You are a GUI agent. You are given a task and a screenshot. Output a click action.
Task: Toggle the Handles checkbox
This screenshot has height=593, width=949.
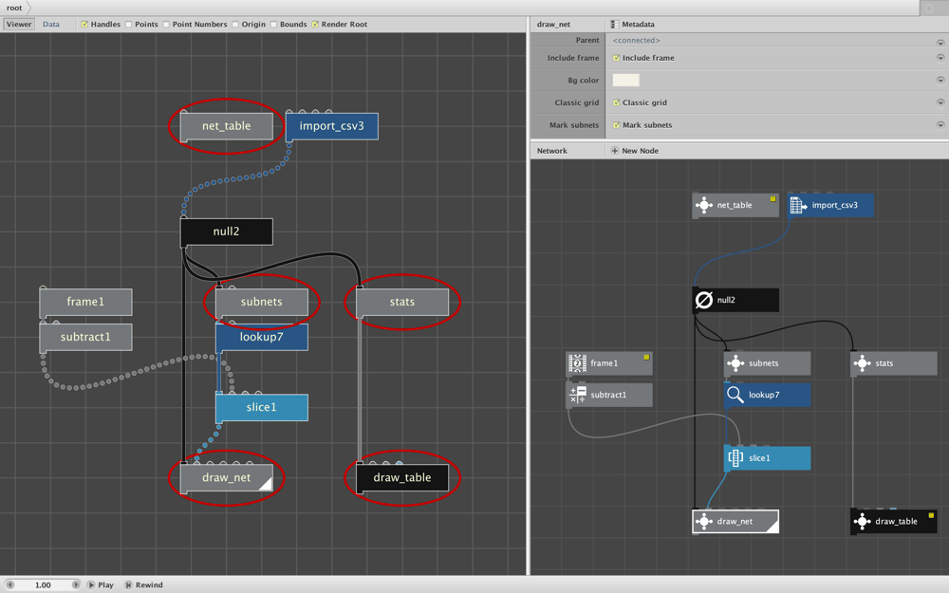84,25
